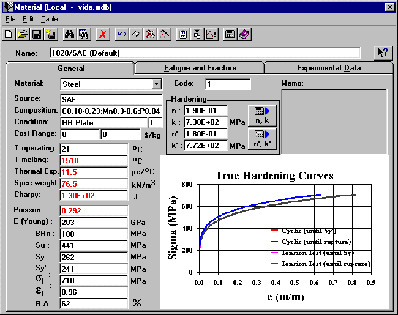Open the calculator toolbar icon
The image size is (398, 315).
coord(230,34)
